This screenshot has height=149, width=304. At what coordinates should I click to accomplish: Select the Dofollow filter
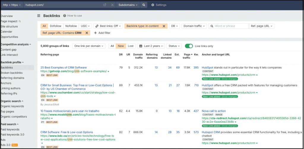56,26
